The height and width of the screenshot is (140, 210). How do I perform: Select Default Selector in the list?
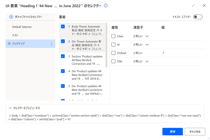pos(22,27)
